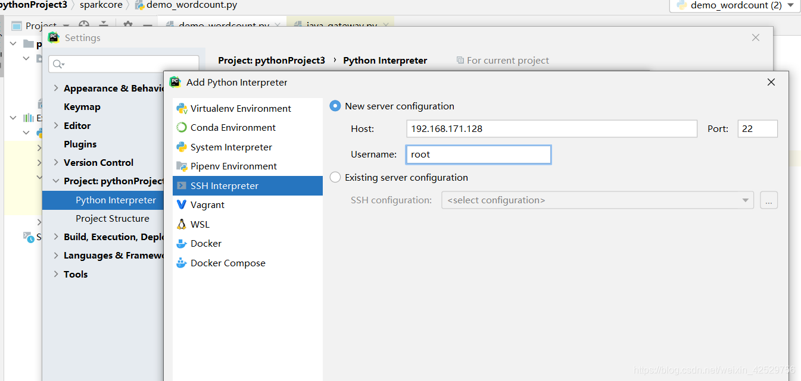Click sparkcore in navigation breadcrumb
Image resolution: width=801 pixels, height=381 pixels.
(x=101, y=5)
